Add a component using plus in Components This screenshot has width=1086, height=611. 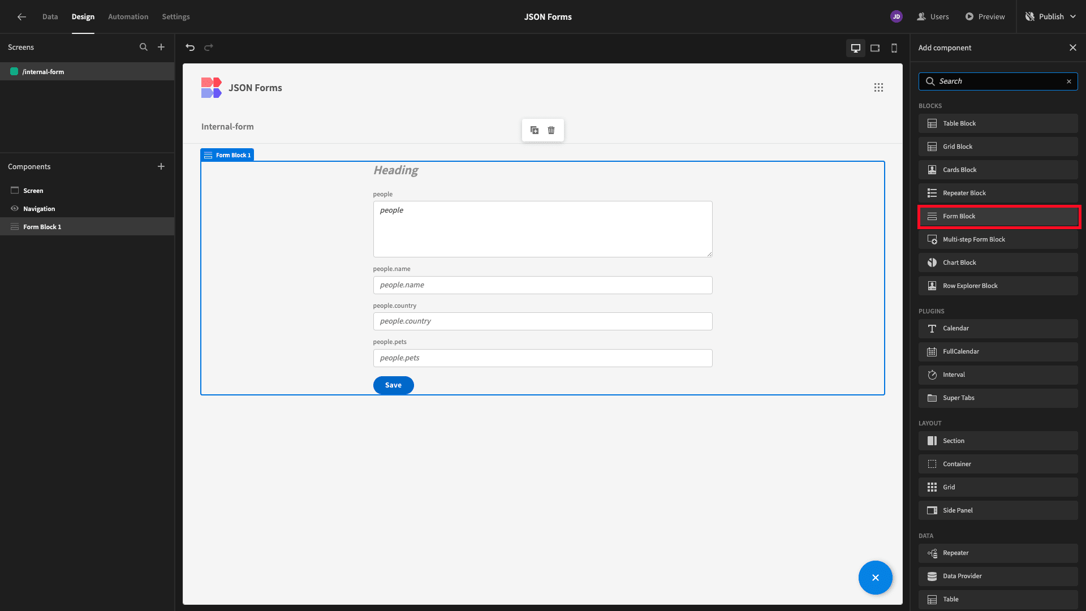click(161, 166)
